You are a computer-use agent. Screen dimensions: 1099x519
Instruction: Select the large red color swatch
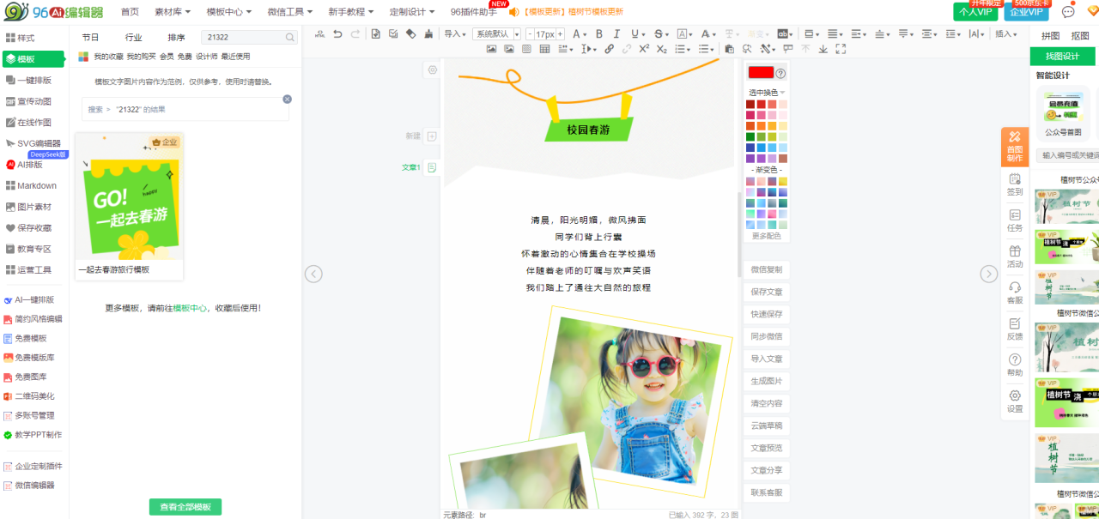[x=761, y=73]
